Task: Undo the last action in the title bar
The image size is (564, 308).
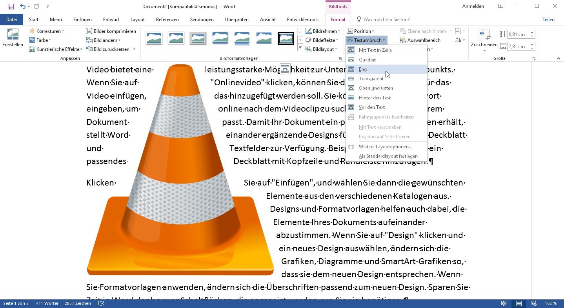Action: point(23,6)
